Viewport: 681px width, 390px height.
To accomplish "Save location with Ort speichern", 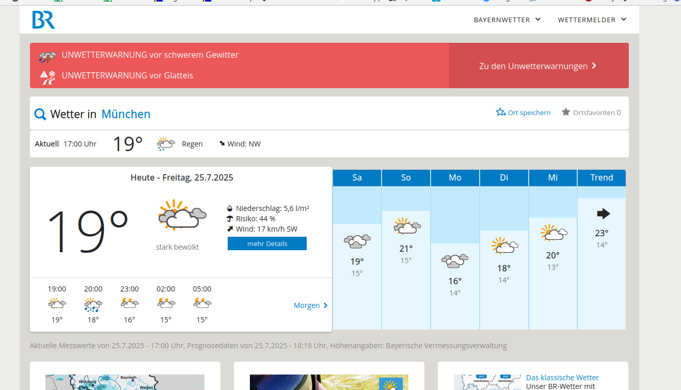I will [523, 112].
